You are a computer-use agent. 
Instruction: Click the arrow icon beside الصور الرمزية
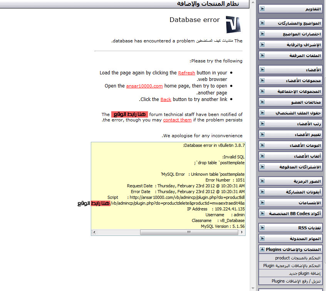262,181
